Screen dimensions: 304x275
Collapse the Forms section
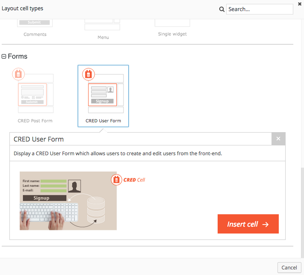4,56
